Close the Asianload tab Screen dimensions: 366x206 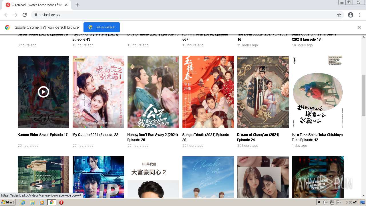coord(67,5)
